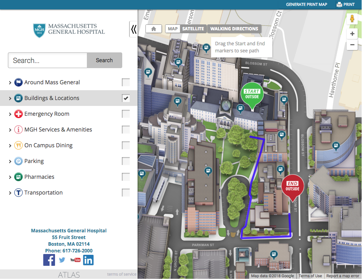
Task: Expand the Pharmacies category arrow
Action: [10, 177]
